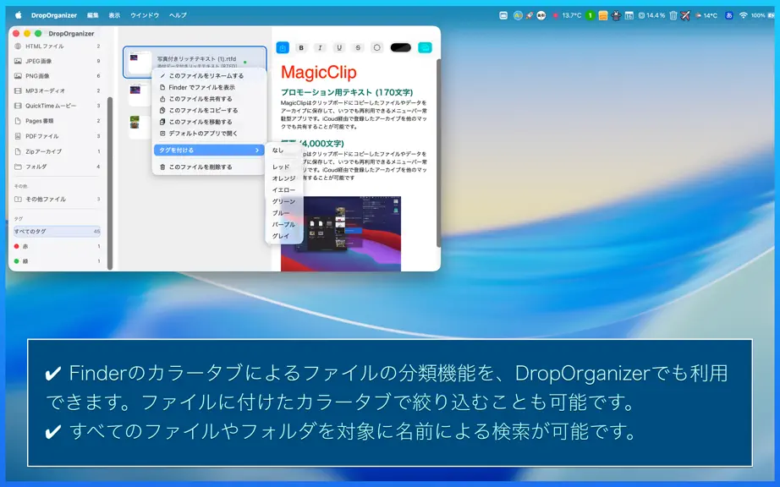Select レッド in the tag submenu

[x=284, y=167]
